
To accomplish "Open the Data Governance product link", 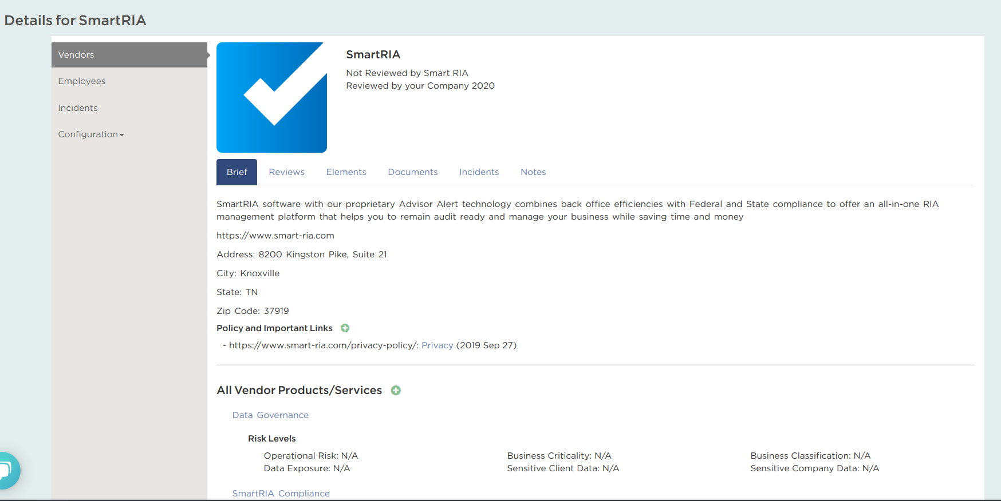I will point(270,415).
